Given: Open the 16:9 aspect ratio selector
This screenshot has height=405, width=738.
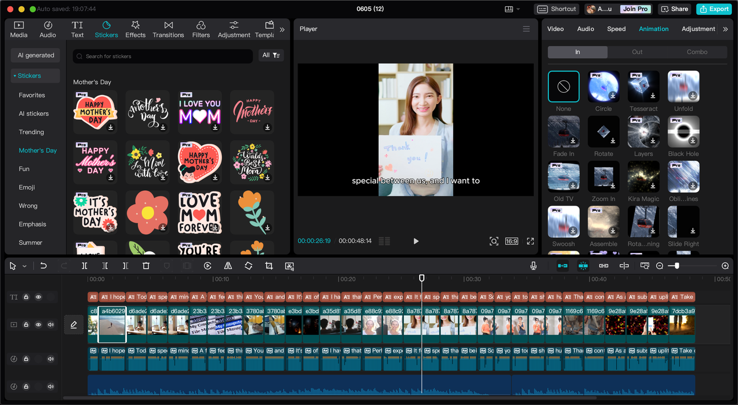Looking at the screenshot, I should click(x=511, y=241).
